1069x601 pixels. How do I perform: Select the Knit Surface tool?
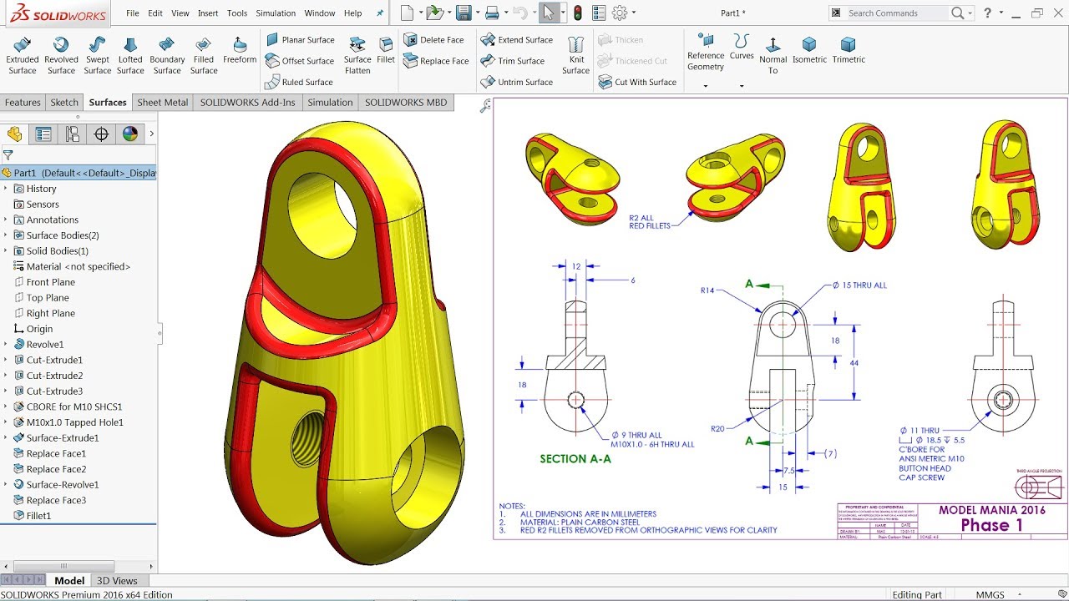575,55
